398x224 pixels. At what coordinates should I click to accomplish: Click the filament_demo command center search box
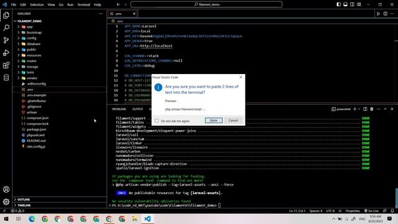tap(206, 4)
